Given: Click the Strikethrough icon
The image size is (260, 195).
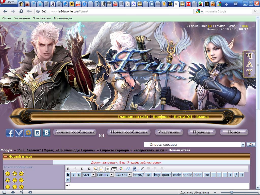Looking at the screenshot, I should coord(89,169).
